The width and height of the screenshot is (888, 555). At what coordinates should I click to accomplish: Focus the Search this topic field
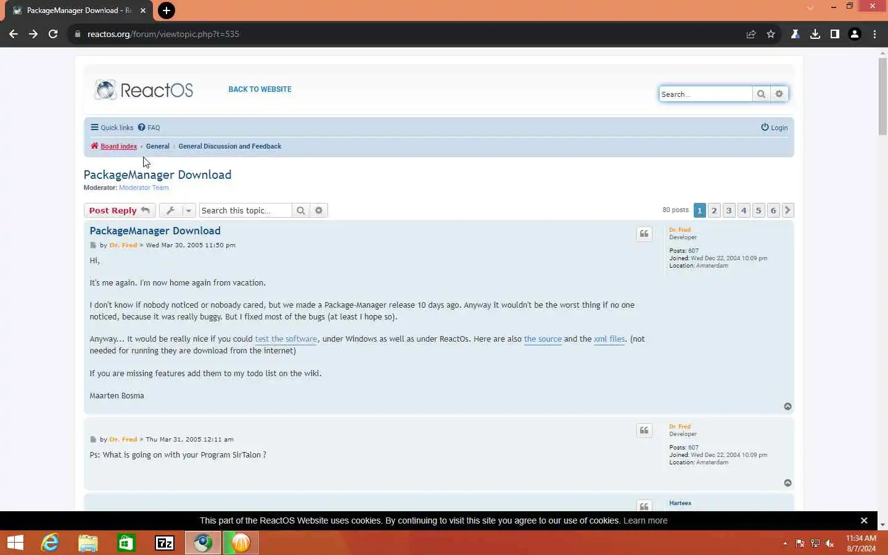click(x=245, y=210)
